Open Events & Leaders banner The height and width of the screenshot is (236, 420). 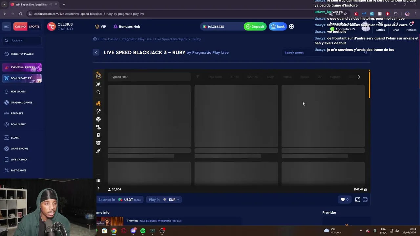click(22, 67)
